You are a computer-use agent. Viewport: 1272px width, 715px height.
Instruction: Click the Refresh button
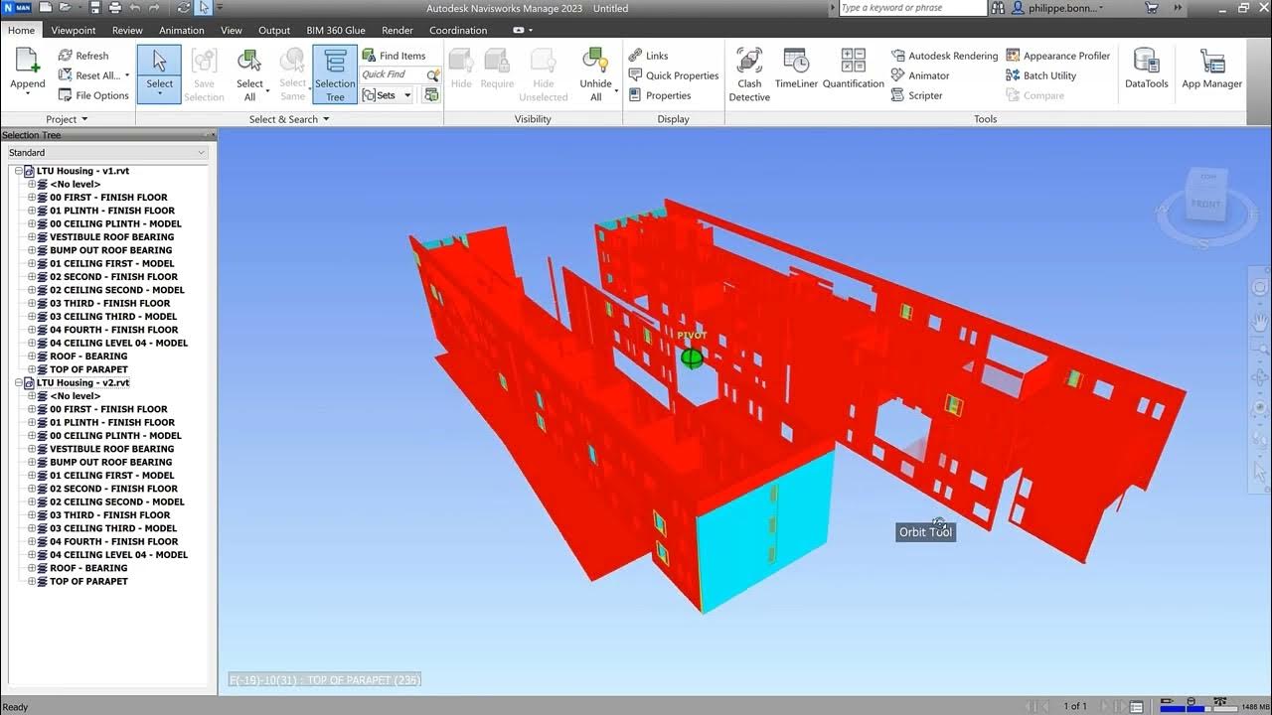83,56
